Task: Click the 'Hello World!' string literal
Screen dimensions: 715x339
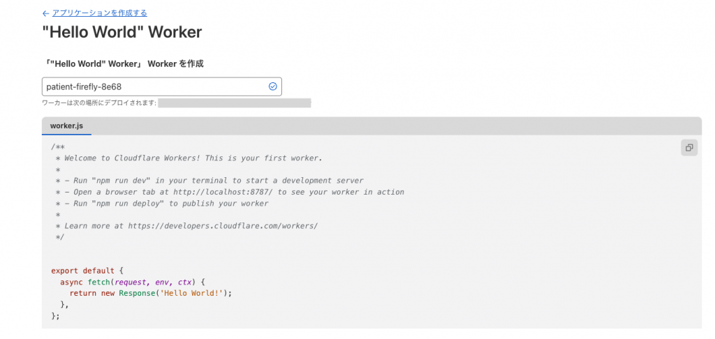Action: (189, 293)
